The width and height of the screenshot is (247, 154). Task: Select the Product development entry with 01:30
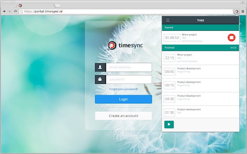[x=200, y=112]
